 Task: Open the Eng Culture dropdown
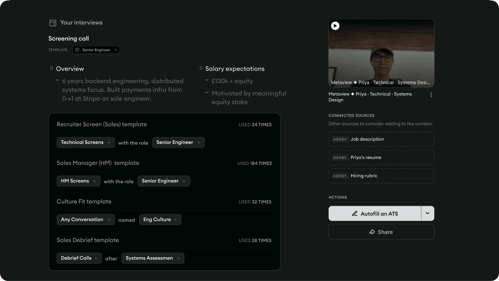point(160,220)
